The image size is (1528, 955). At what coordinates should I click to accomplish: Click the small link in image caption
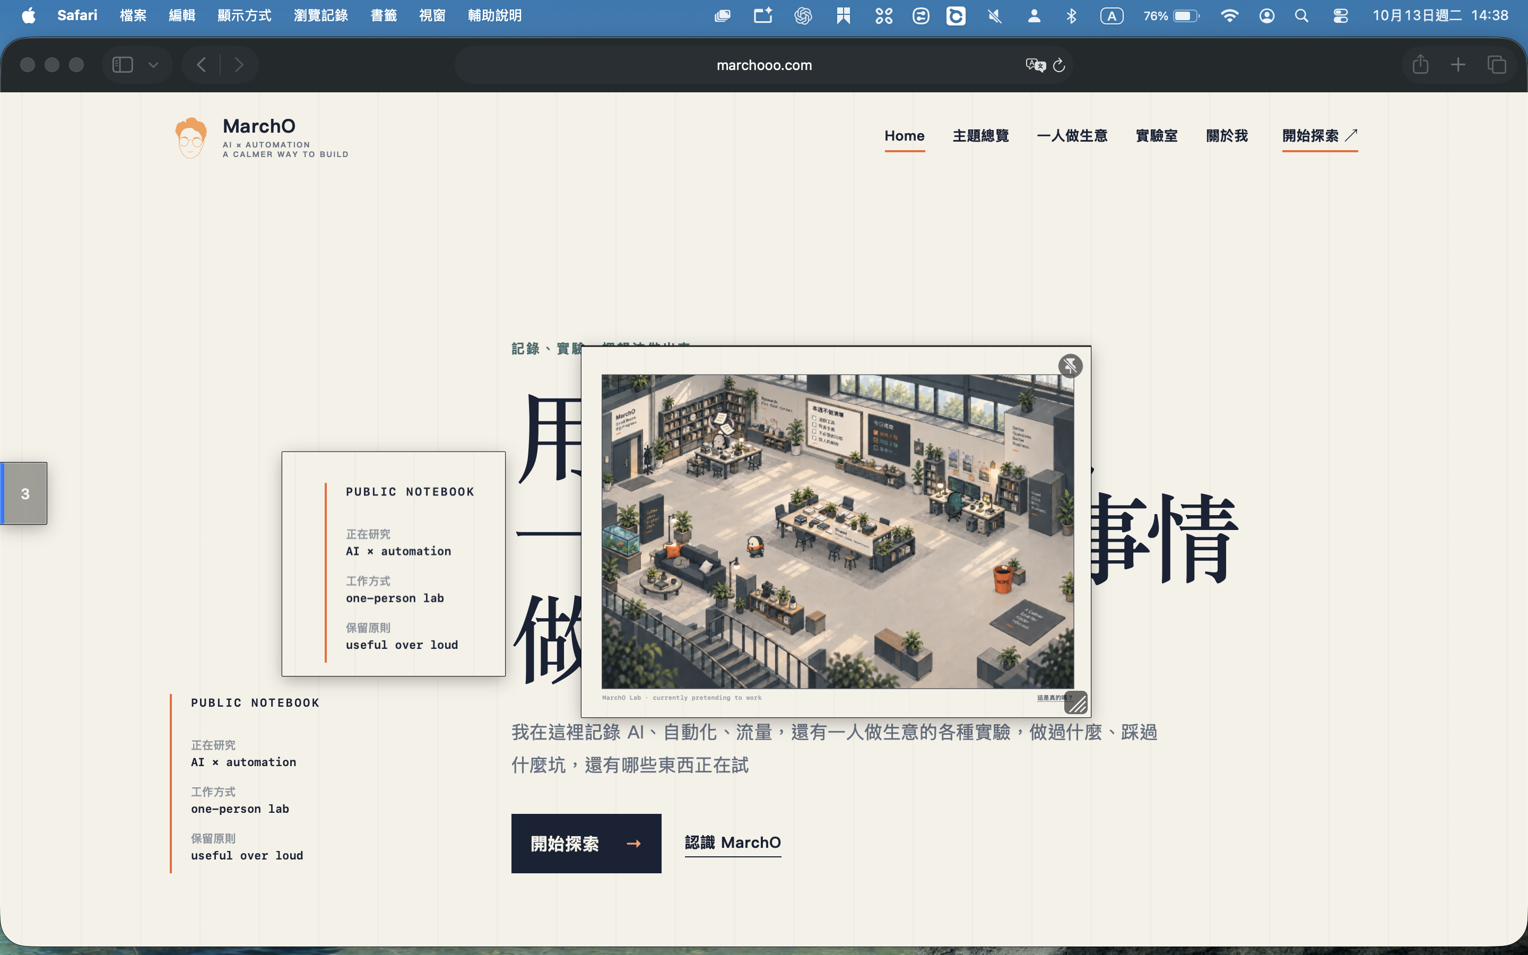point(1053,698)
